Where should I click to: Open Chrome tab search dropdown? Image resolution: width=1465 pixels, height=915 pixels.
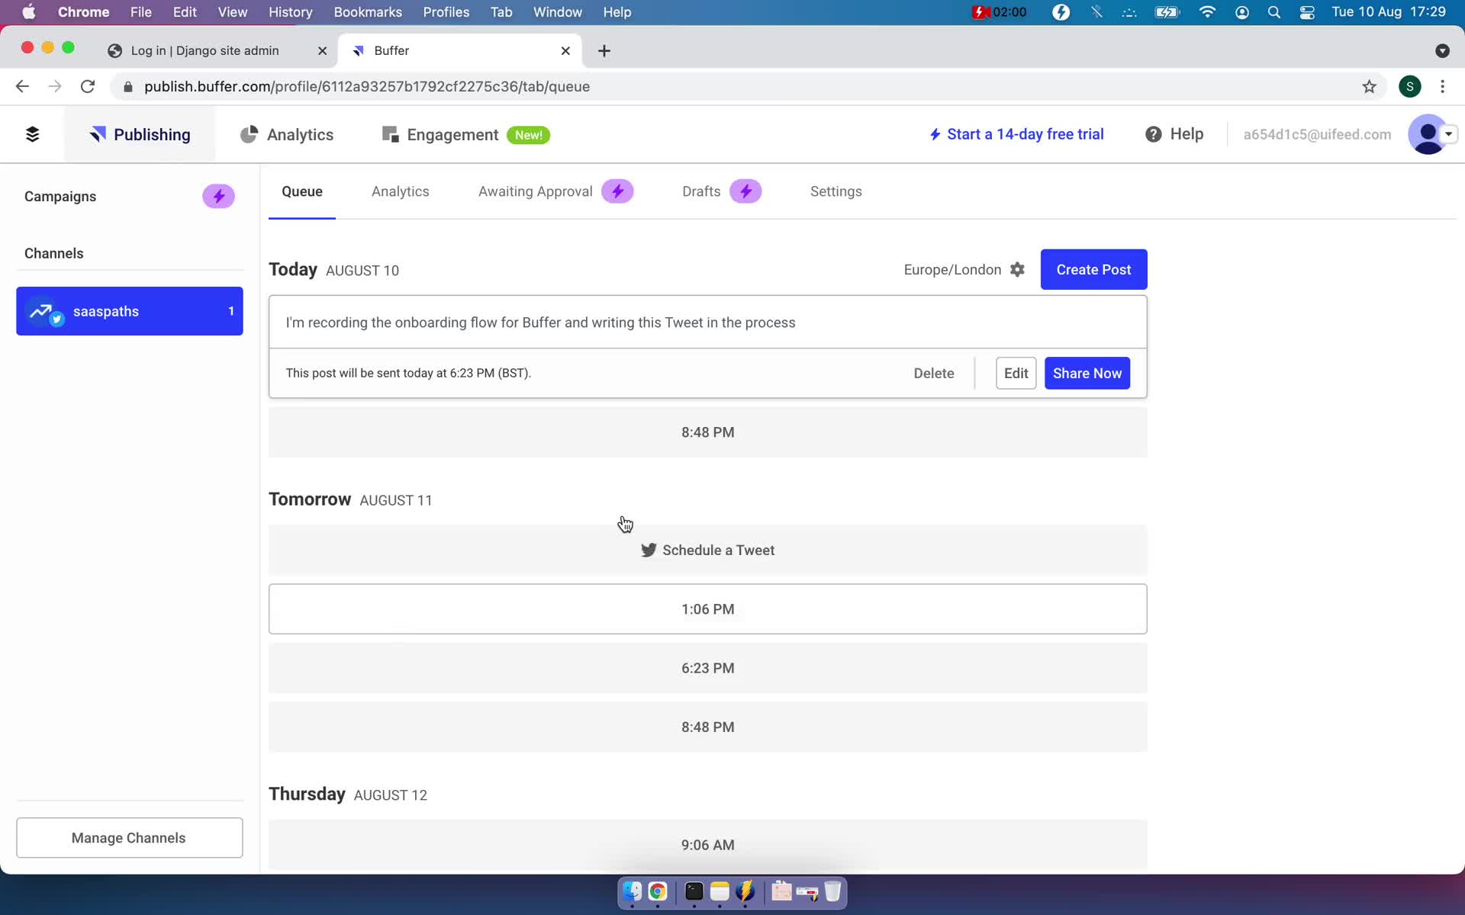(1441, 50)
